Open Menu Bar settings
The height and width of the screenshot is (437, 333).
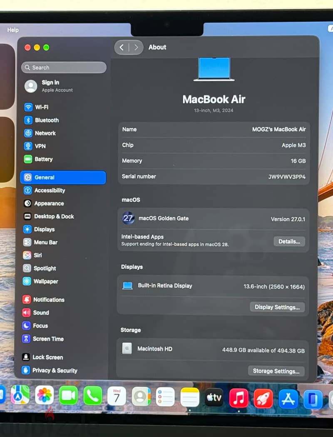point(40,242)
